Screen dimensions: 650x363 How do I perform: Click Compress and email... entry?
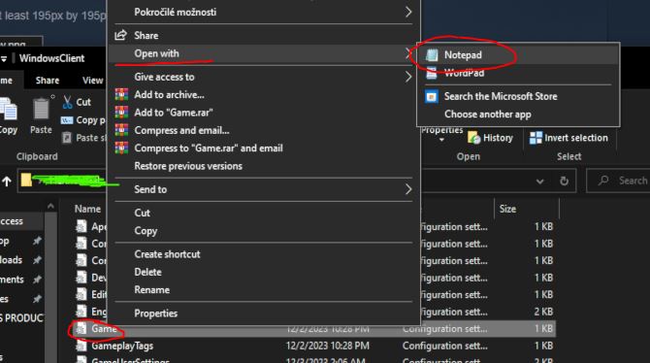[x=264, y=130]
